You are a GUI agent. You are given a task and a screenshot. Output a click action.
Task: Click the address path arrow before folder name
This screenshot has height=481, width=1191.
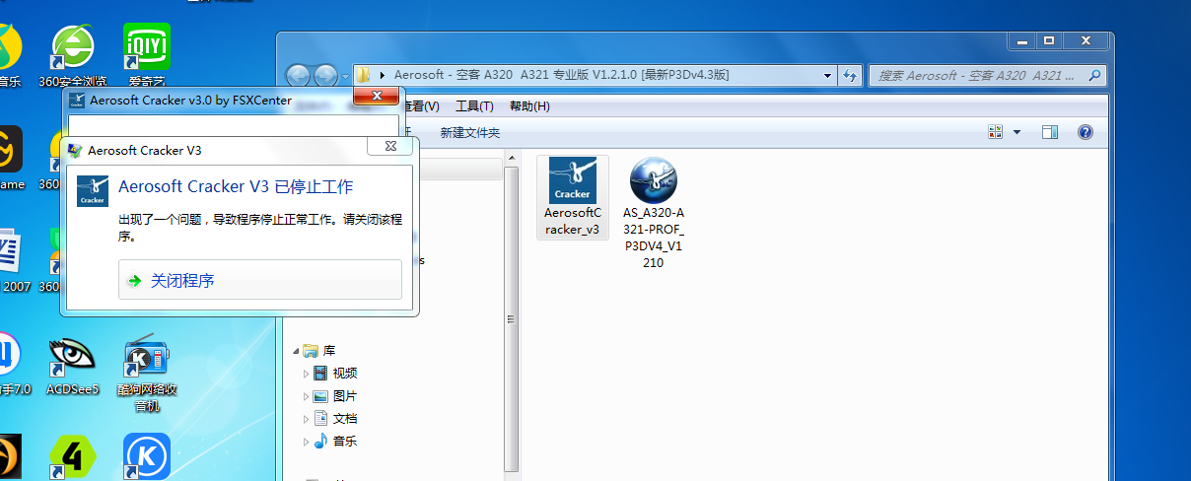(383, 75)
